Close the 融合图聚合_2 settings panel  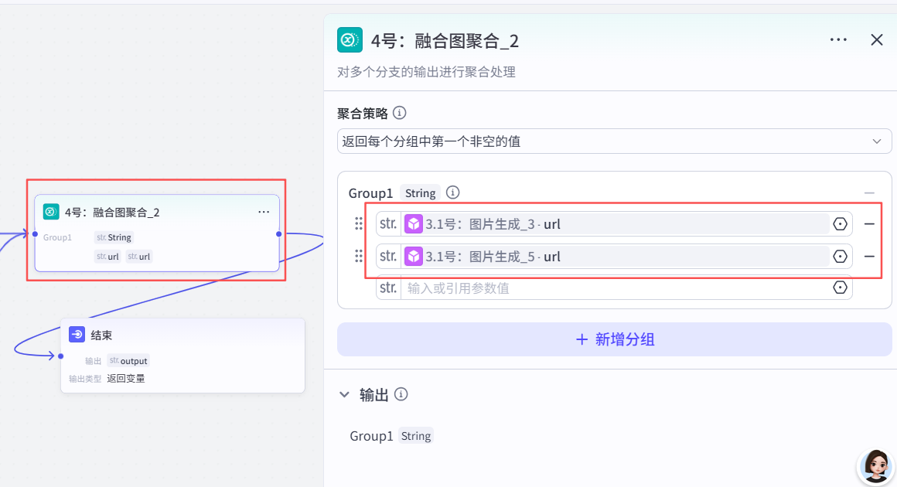pos(876,39)
